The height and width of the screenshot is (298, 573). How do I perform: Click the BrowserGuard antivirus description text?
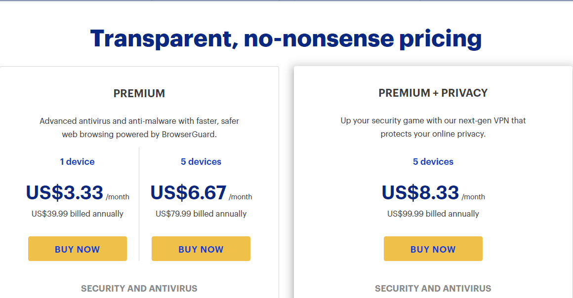click(139, 127)
